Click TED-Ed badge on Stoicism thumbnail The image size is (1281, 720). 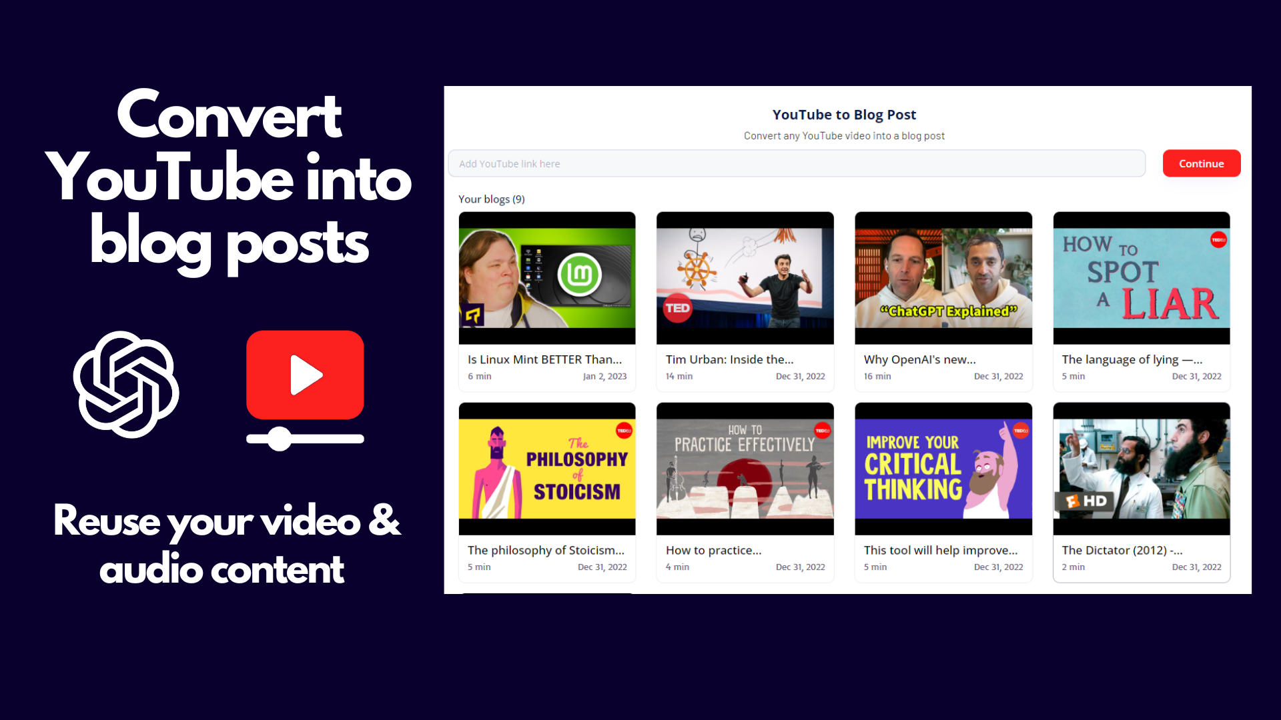624,431
